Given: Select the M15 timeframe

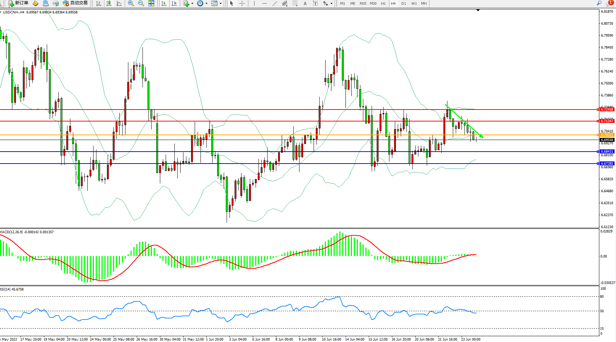Looking at the screenshot, I should (x=363, y=3).
